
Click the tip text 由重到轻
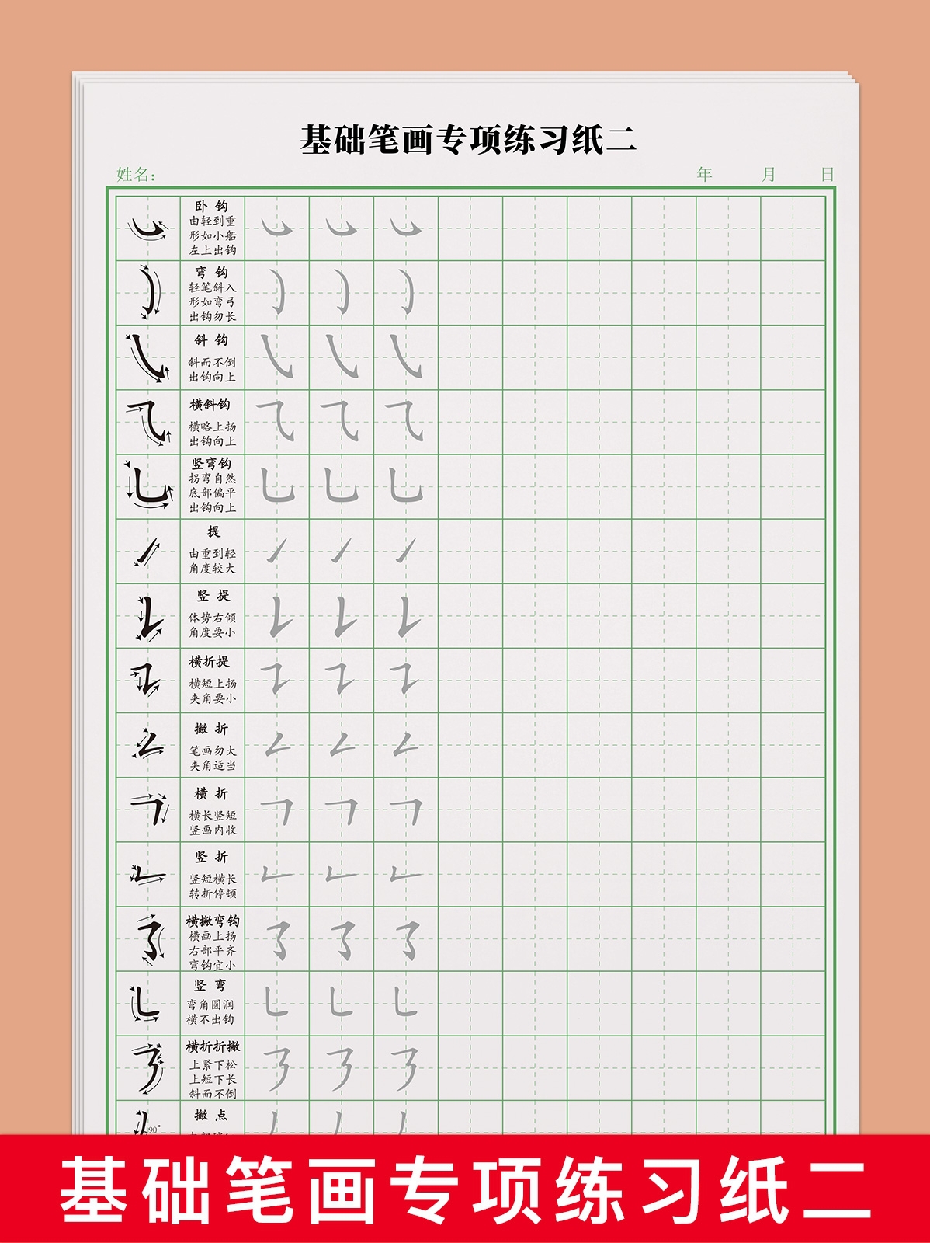213,554
